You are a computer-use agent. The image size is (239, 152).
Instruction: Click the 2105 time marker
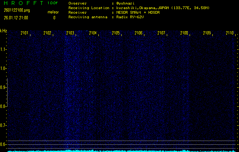pyautogui.click(x=116, y=33)
